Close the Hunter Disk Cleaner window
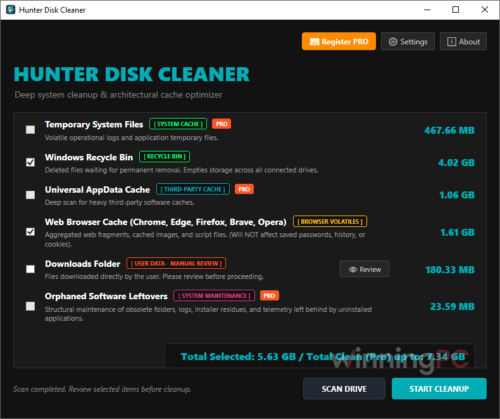Viewport: 500px width, 419px height. [x=484, y=10]
